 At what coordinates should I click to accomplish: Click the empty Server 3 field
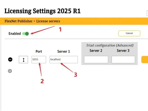[x=123, y=59]
